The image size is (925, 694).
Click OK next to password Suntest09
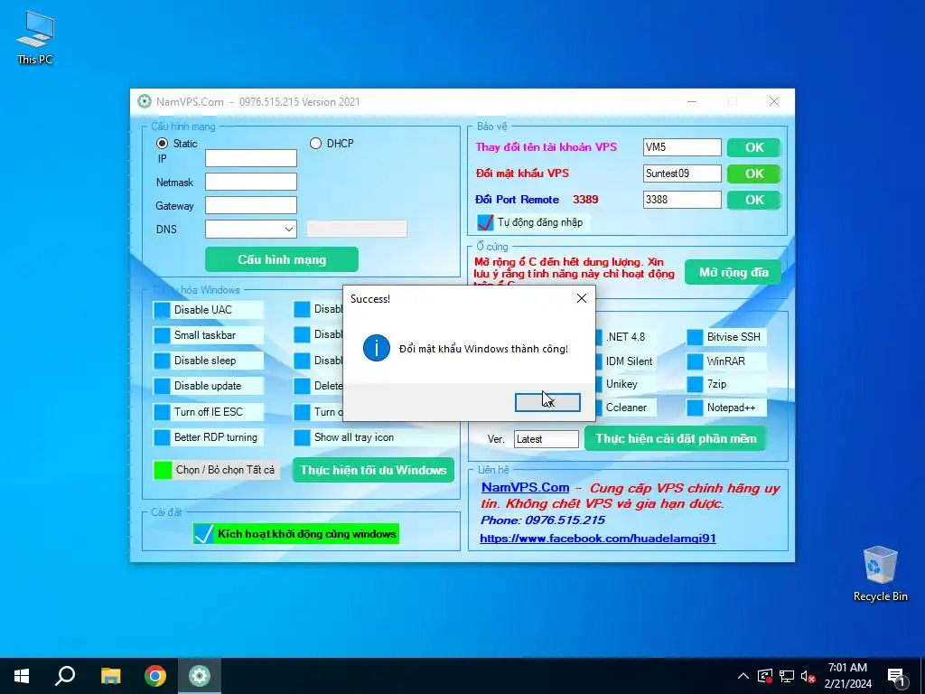point(754,173)
